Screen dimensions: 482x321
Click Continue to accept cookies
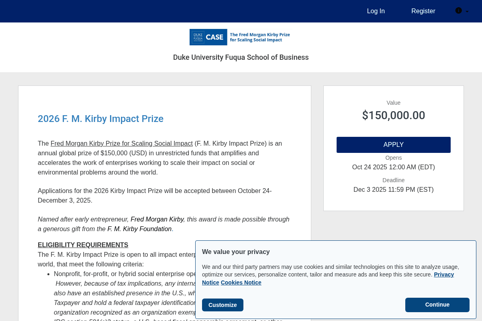(437, 305)
